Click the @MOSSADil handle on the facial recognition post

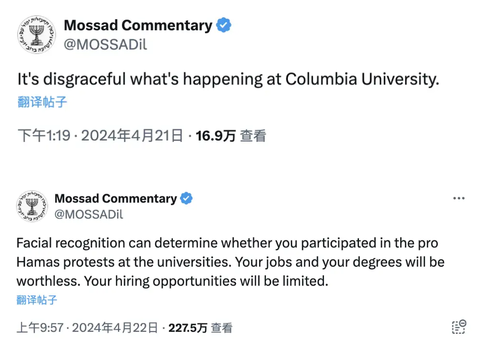point(89,214)
